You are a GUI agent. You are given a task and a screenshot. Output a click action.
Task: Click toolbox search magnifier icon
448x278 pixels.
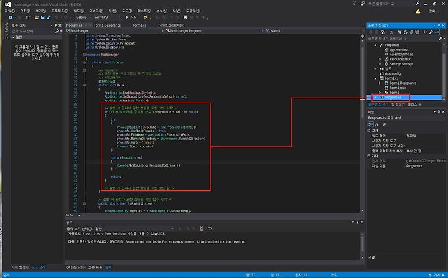pos(57,31)
